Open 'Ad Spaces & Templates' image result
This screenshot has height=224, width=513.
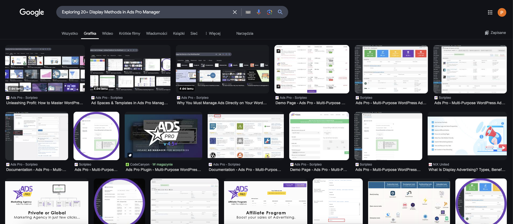[x=130, y=69]
